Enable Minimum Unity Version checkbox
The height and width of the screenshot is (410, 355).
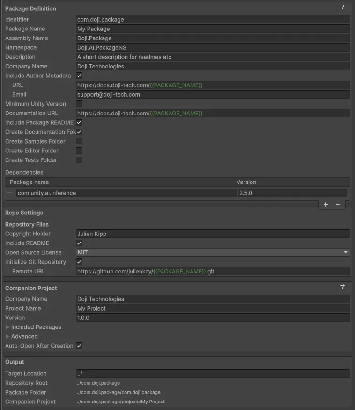(x=79, y=104)
